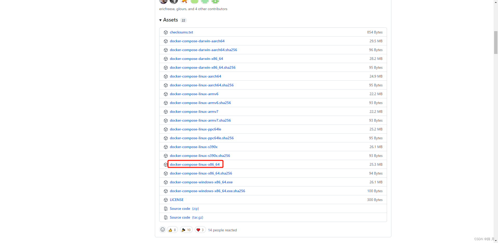Download docker-compose-darwin-aarch64
This screenshot has height=243, width=498.
click(x=197, y=41)
